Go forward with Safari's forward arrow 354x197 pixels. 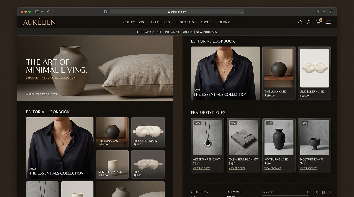click(54, 12)
